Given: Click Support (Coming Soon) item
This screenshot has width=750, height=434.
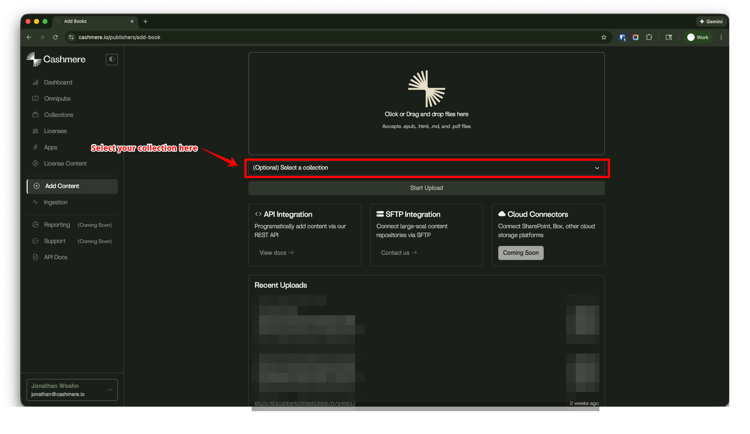Looking at the screenshot, I should coord(72,241).
